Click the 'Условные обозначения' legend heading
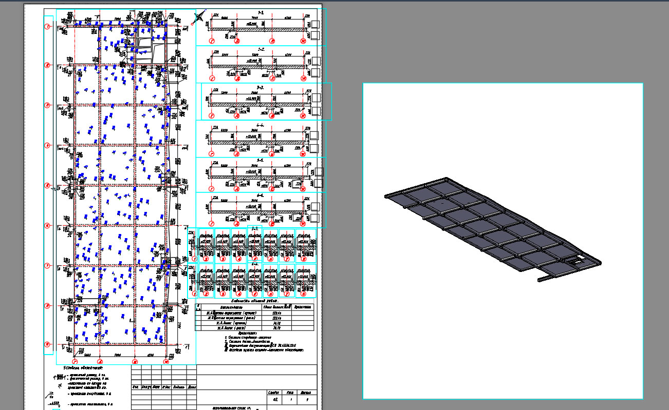 coord(83,368)
